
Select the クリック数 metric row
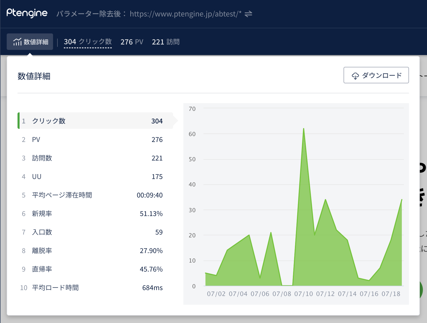95,121
